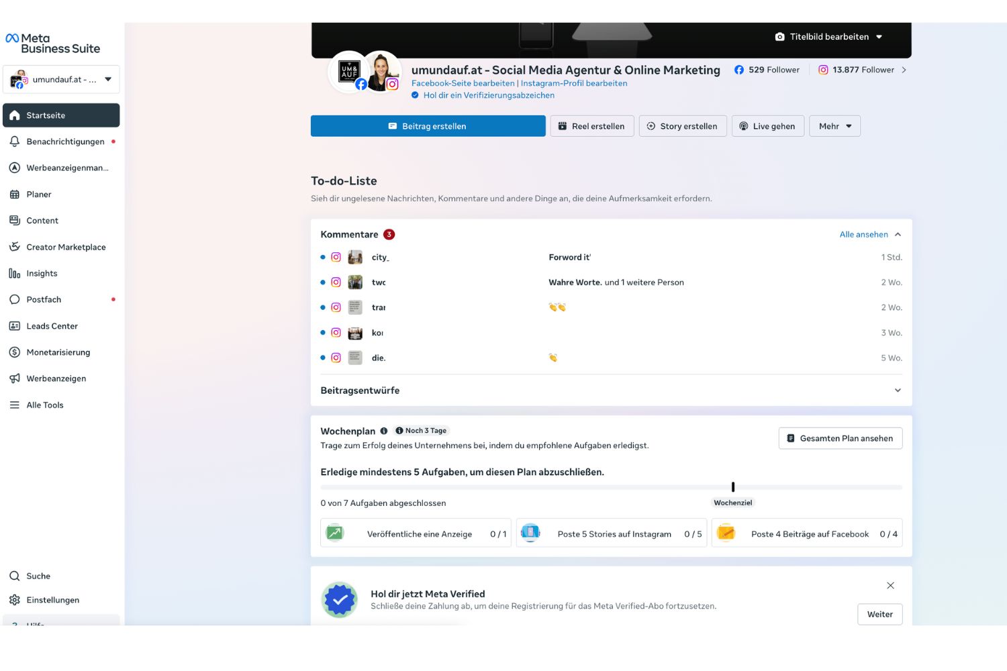Click the profile photo with Instagram badge

point(381,71)
